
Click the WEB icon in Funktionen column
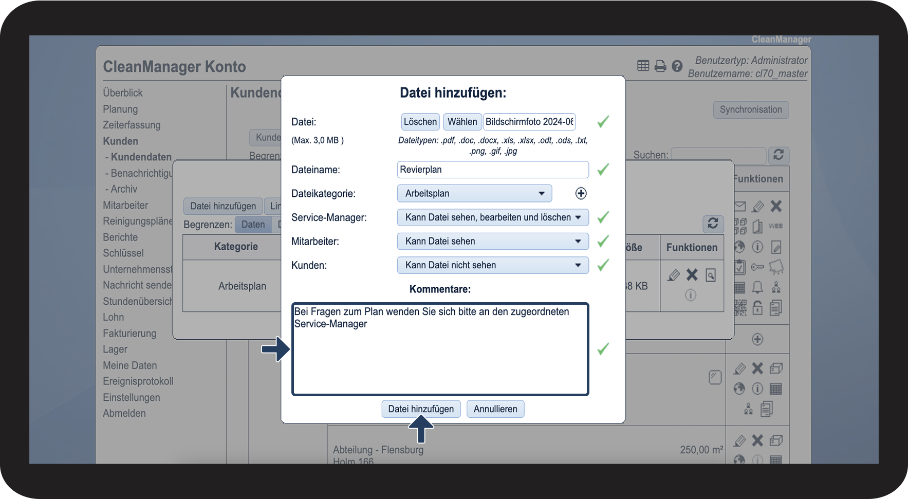pyautogui.click(x=775, y=226)
